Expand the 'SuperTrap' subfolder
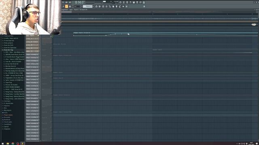Screen dimensions: 259x145 click(x=8, y=82)
